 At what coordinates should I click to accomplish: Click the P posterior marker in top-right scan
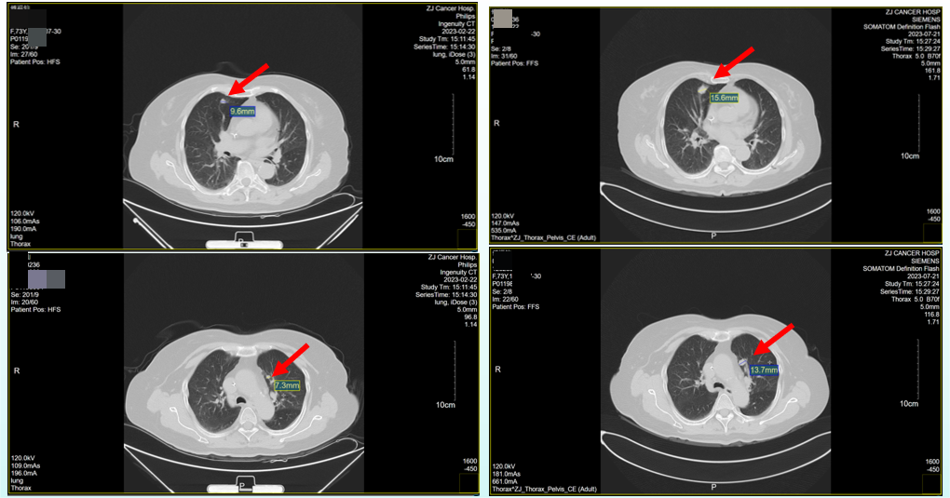click(713, 236)
